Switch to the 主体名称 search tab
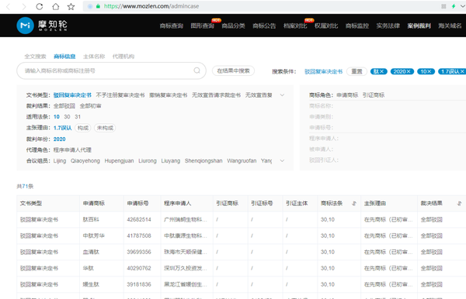Image resolution: width=466 pixels, height=299 pixels. click(94, 57)
